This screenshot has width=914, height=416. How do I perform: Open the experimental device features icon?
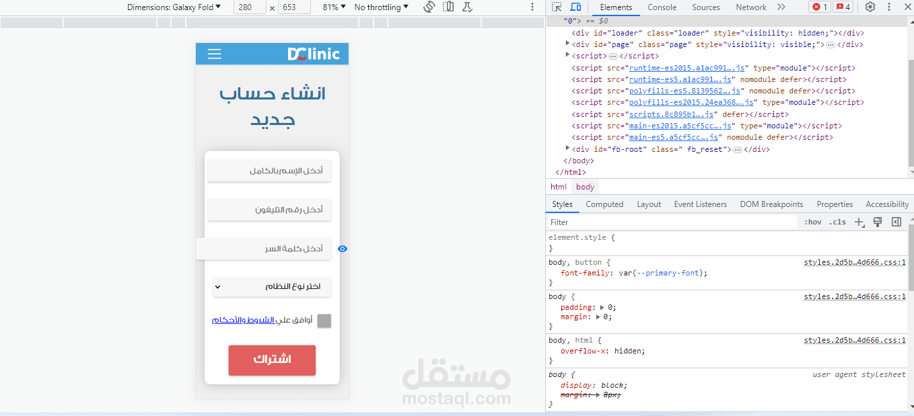point(466,7)
